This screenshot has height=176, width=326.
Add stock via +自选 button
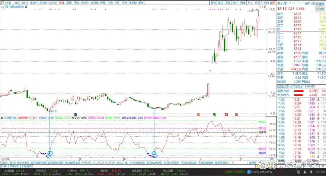tap(265, 3)
